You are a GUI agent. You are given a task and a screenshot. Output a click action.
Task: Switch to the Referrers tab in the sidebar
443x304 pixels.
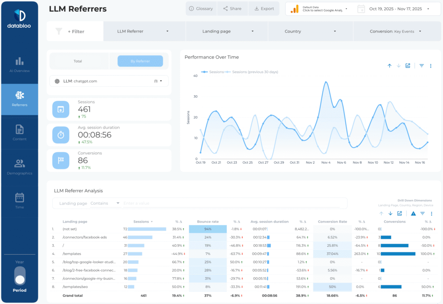19,99
